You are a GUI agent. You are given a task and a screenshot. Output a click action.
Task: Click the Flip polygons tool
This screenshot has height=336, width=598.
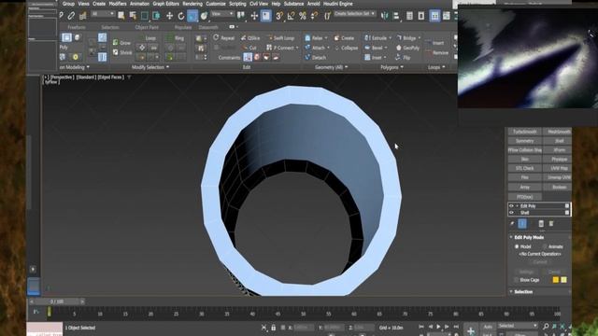[x=403, y=58]
